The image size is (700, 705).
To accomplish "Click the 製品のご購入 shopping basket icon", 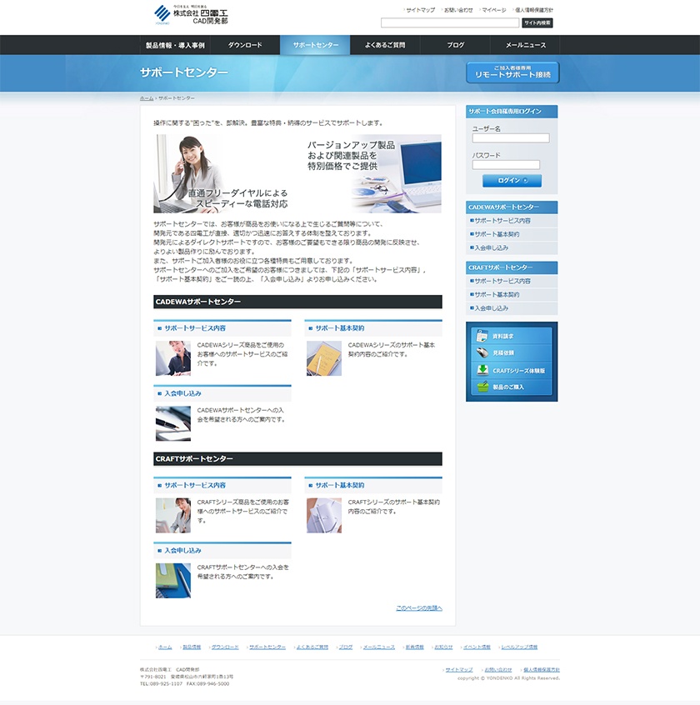I will (482, 387).
